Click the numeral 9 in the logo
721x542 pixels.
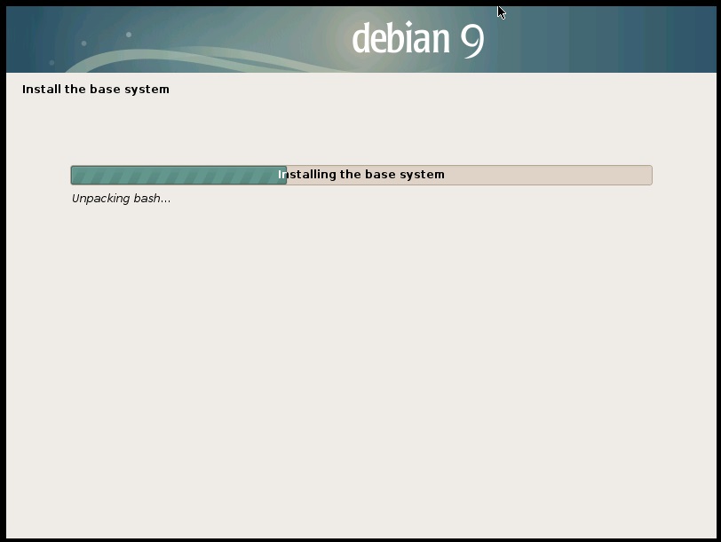point(471,40)
